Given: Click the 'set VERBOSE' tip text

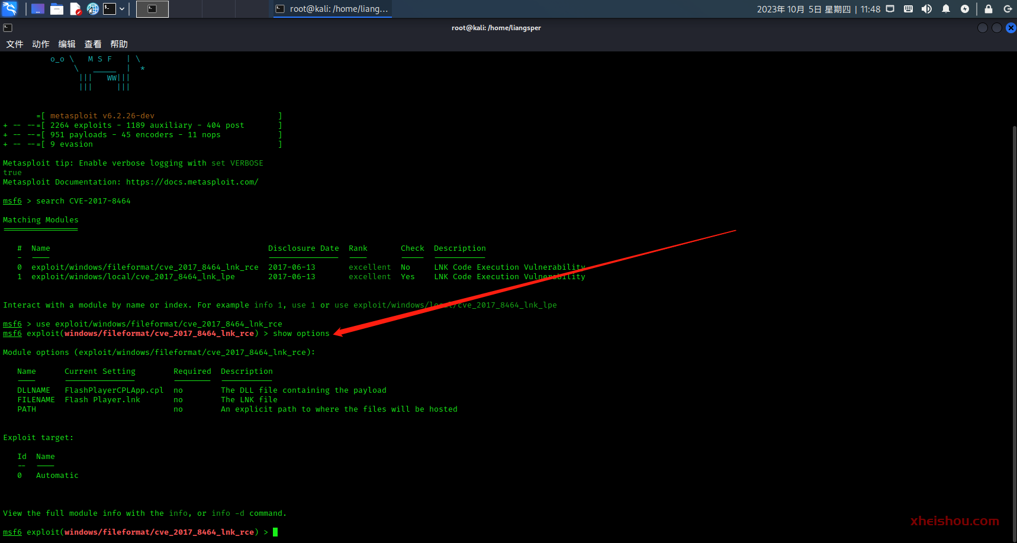Looking at the screenshot, I should tap(237, 163).
